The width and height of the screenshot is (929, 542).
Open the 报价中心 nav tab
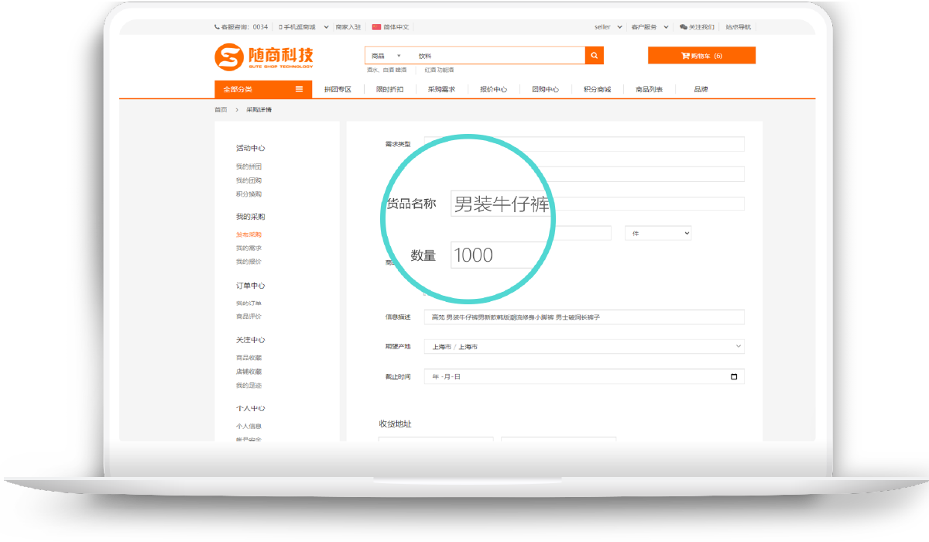tap(493, 89)
